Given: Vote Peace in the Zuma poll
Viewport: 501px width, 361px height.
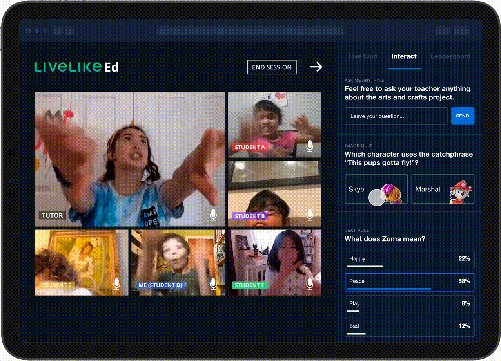Looking at the screenshot, I should coord(410,282).
